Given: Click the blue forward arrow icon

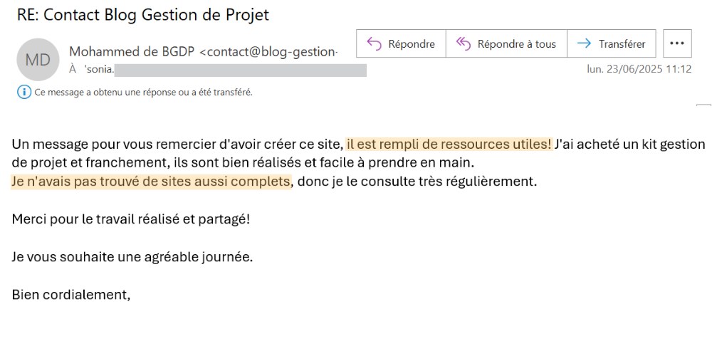Looking at the screenshot, I should pyautogui.click(x=584, y=43).
